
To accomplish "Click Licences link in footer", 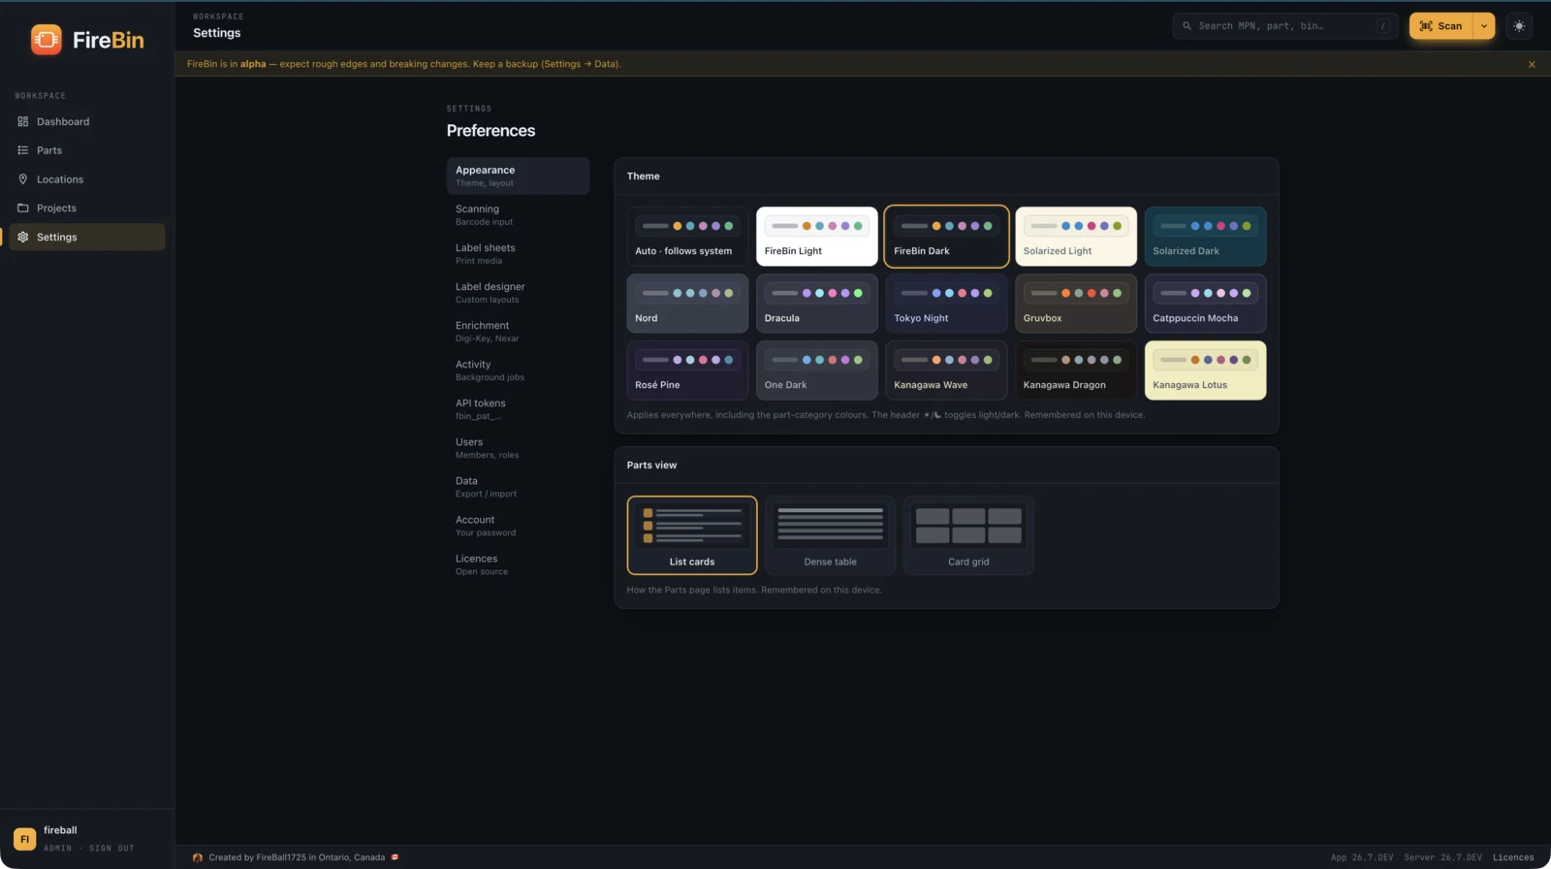I will coord(1513,857).
